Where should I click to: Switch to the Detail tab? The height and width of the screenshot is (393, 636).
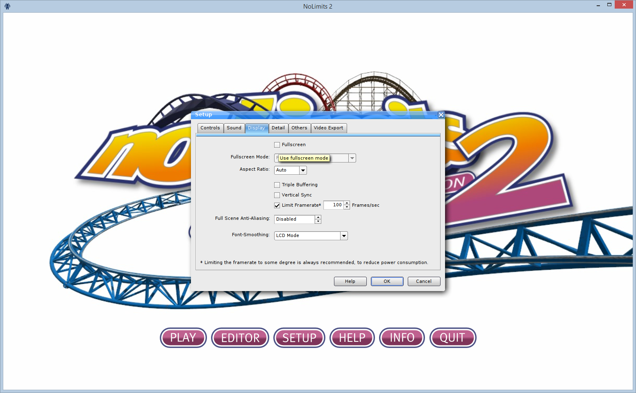click(278, 128)
